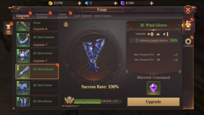Open the Combine ring icon
Screen dimensions: 204x115
point(188,42)
